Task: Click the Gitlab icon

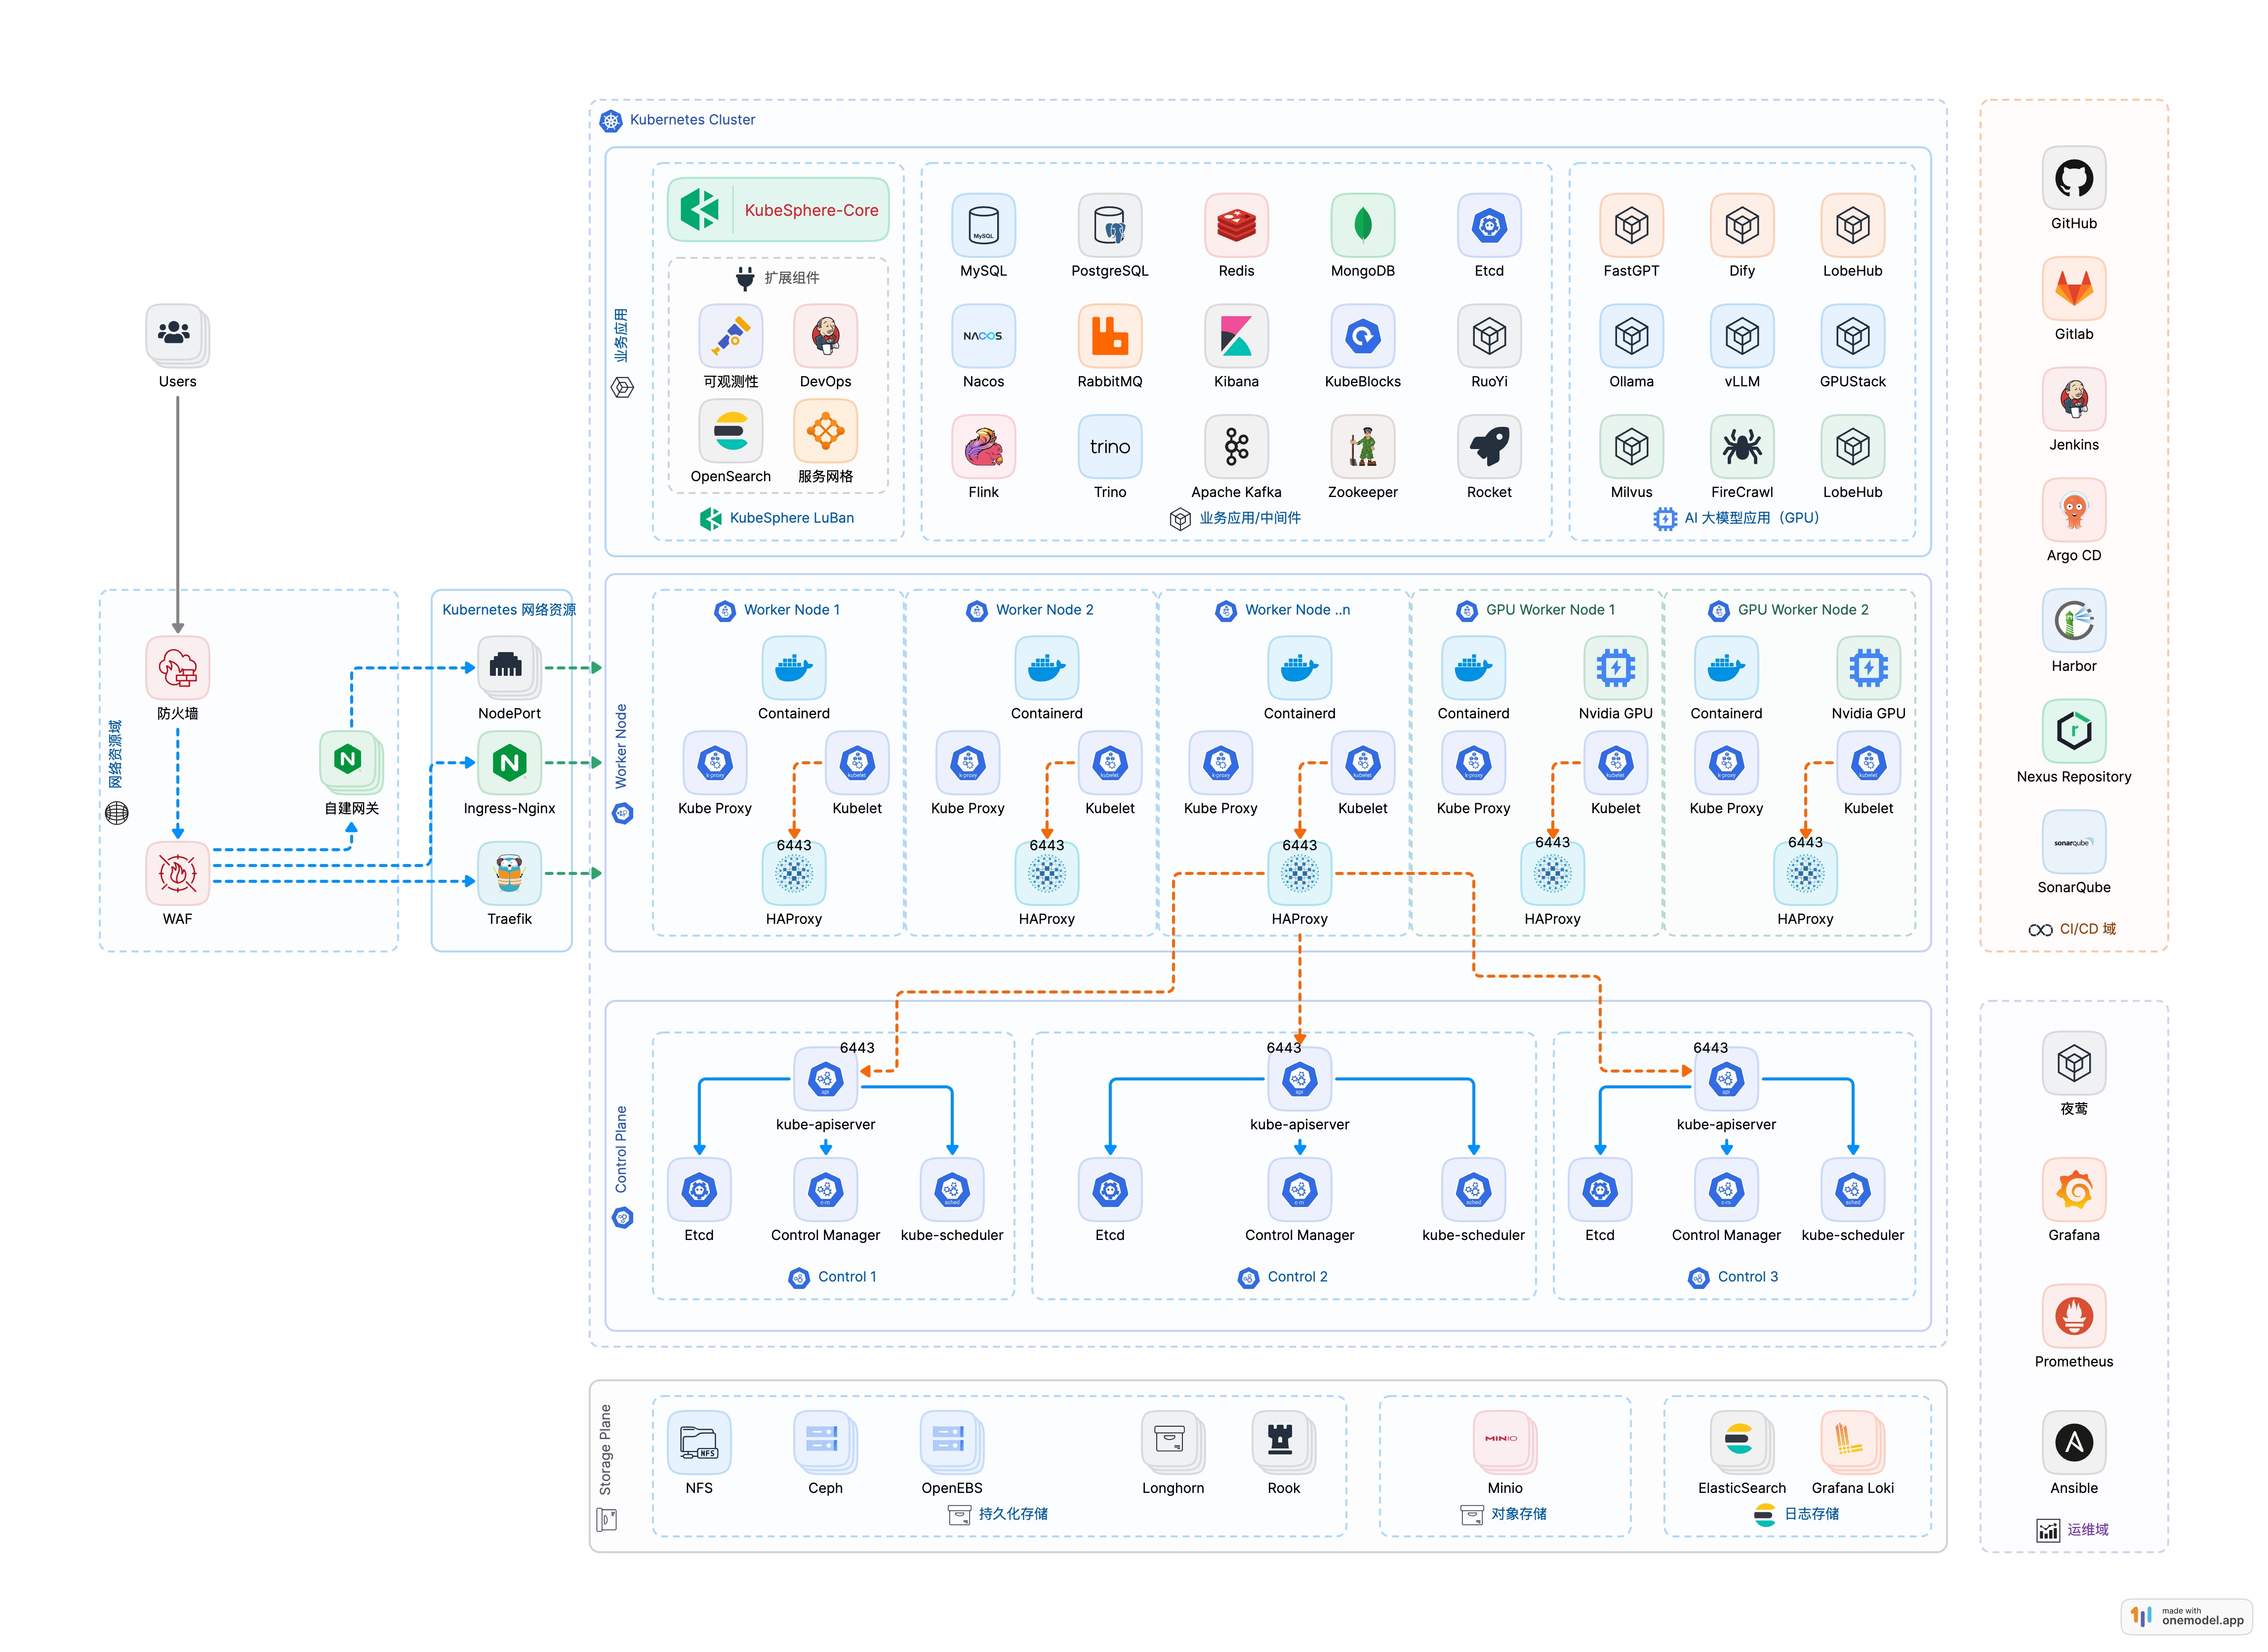Action: pos(2074,288)
